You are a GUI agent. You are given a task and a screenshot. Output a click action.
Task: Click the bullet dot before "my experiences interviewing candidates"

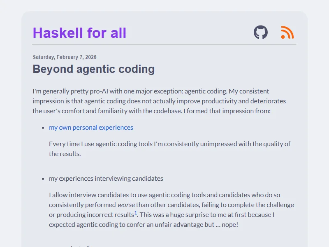tap(43, 179)
